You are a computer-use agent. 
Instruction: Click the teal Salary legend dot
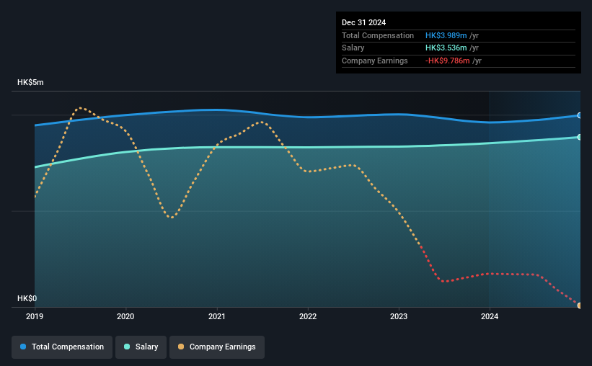(x=127, y=347)
